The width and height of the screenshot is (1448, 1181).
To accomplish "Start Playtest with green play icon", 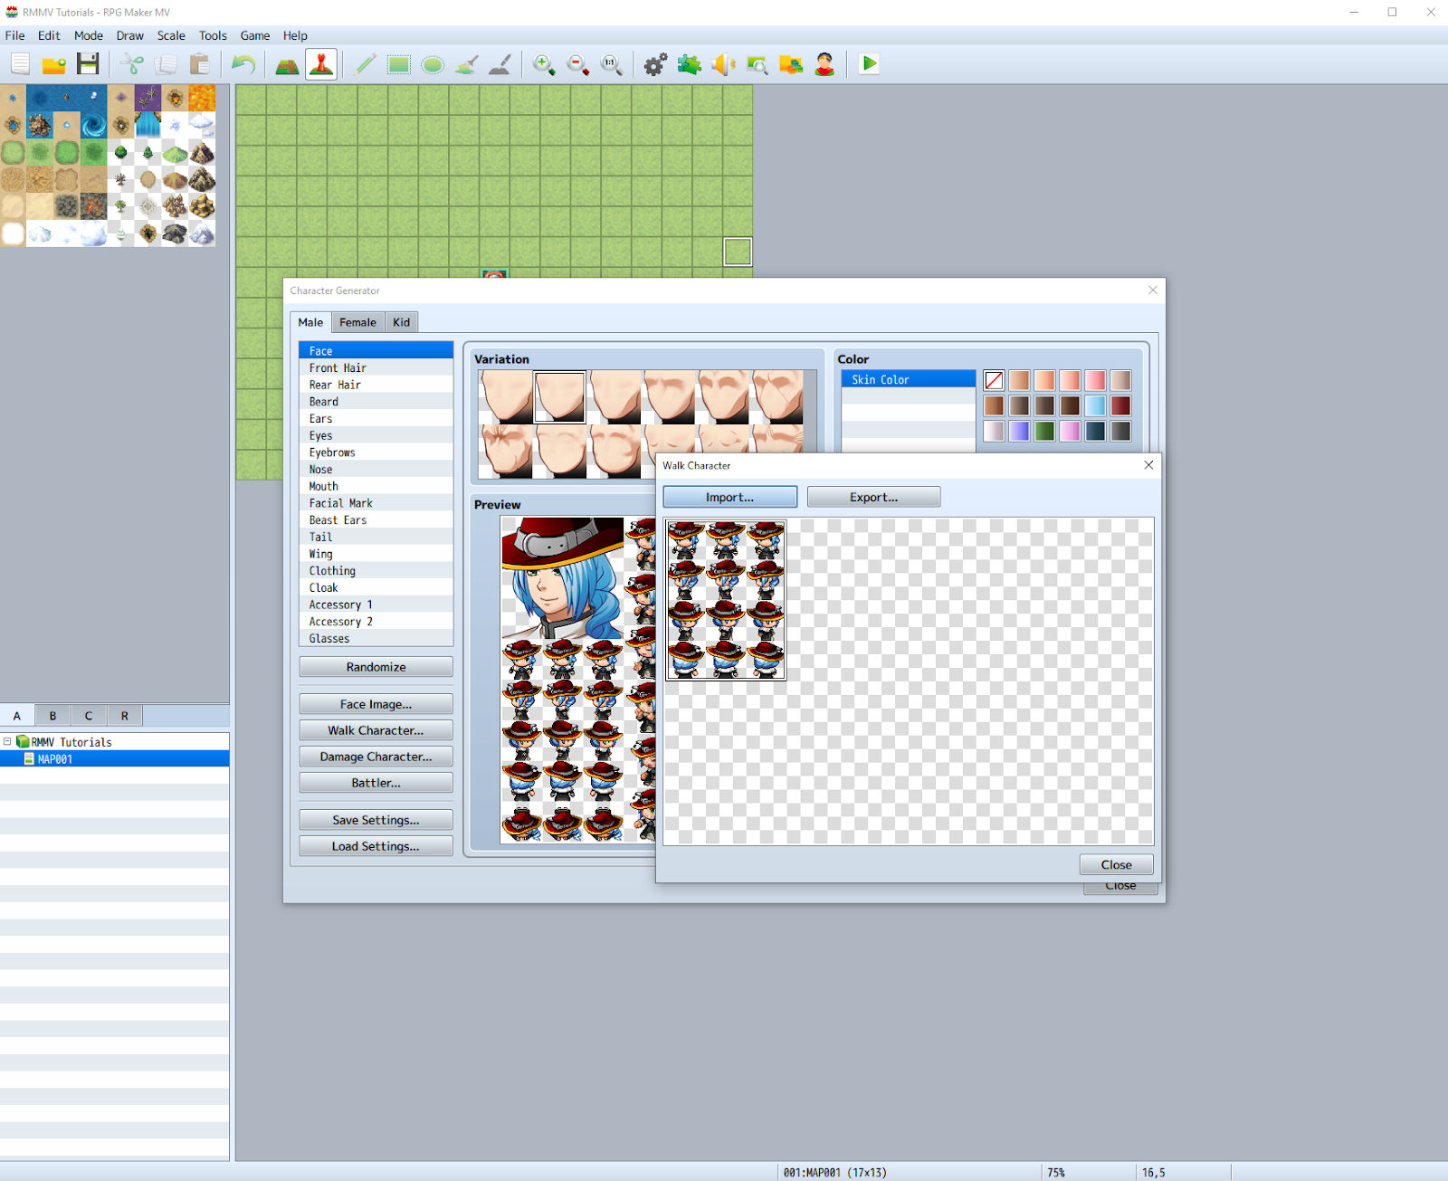I will coord(869,64).
